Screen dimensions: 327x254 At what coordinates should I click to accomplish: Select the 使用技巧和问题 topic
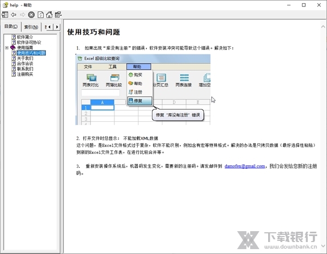pyautogui.click(x=31, y=53)
